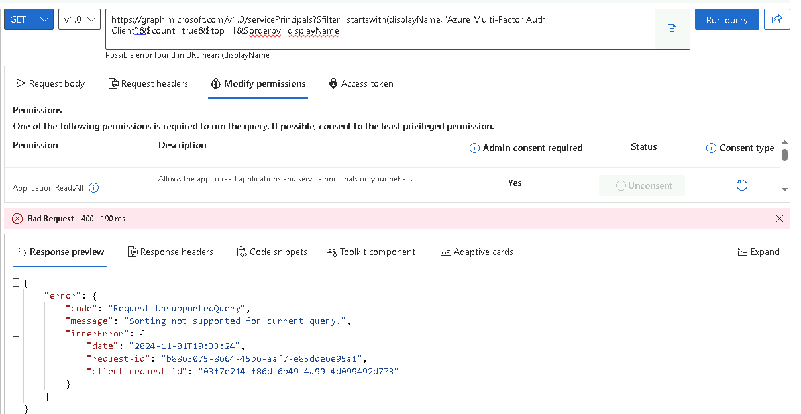Open the v1.0 version dropdown
Viewport: 801px width, 414px height.
[79, 19]
